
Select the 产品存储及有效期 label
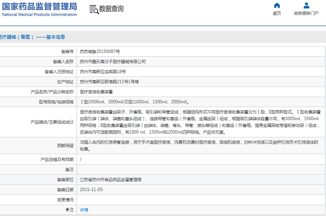click(x=57, y=160)
